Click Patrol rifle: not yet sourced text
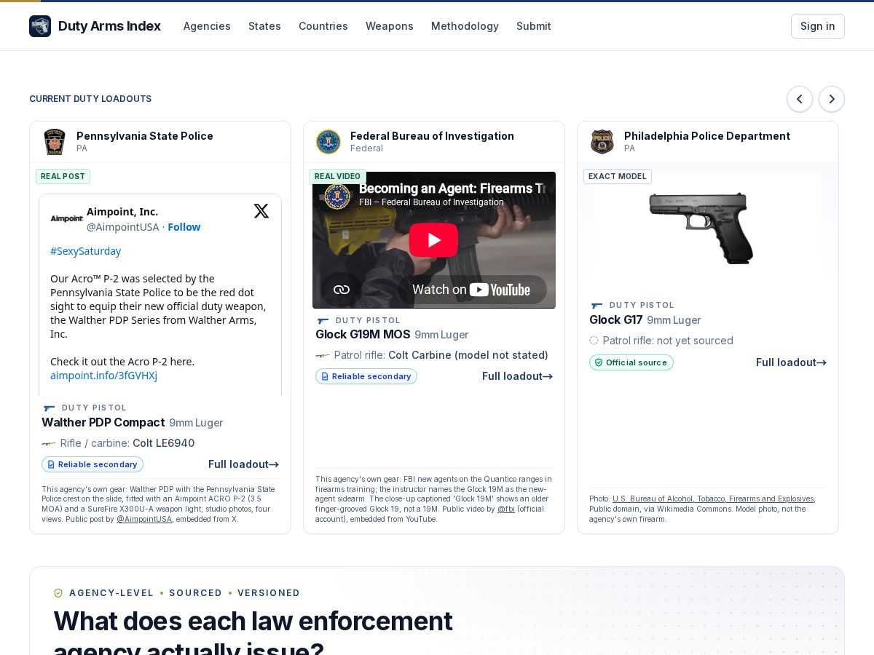Viewport: 874px width, 655px height. click(x=668, y=341)
